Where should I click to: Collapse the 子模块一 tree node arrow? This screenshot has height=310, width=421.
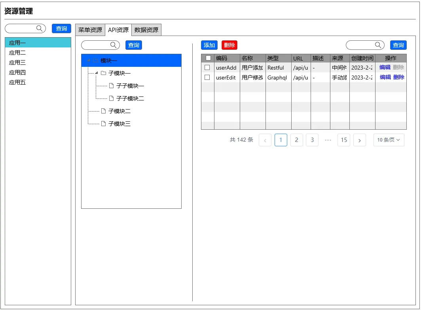click(x=97, y=73)
